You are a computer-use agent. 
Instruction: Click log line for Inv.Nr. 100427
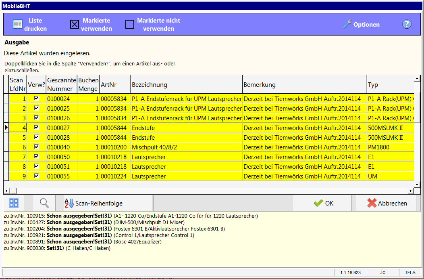(x=94, y=222)
